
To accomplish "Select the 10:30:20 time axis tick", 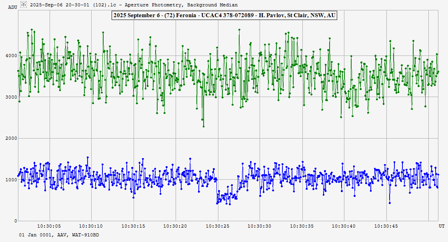I will tap(176, 226).
